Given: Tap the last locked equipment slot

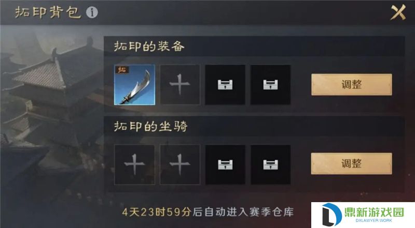Looking at the screenshot, I should click(x=270, y=85).
